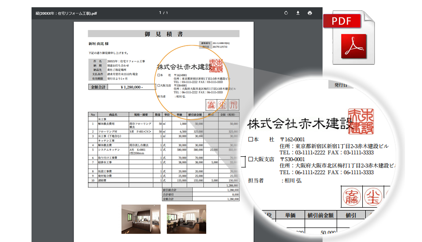
Task: Click the システムキッチン row item name
Action: 109,150
